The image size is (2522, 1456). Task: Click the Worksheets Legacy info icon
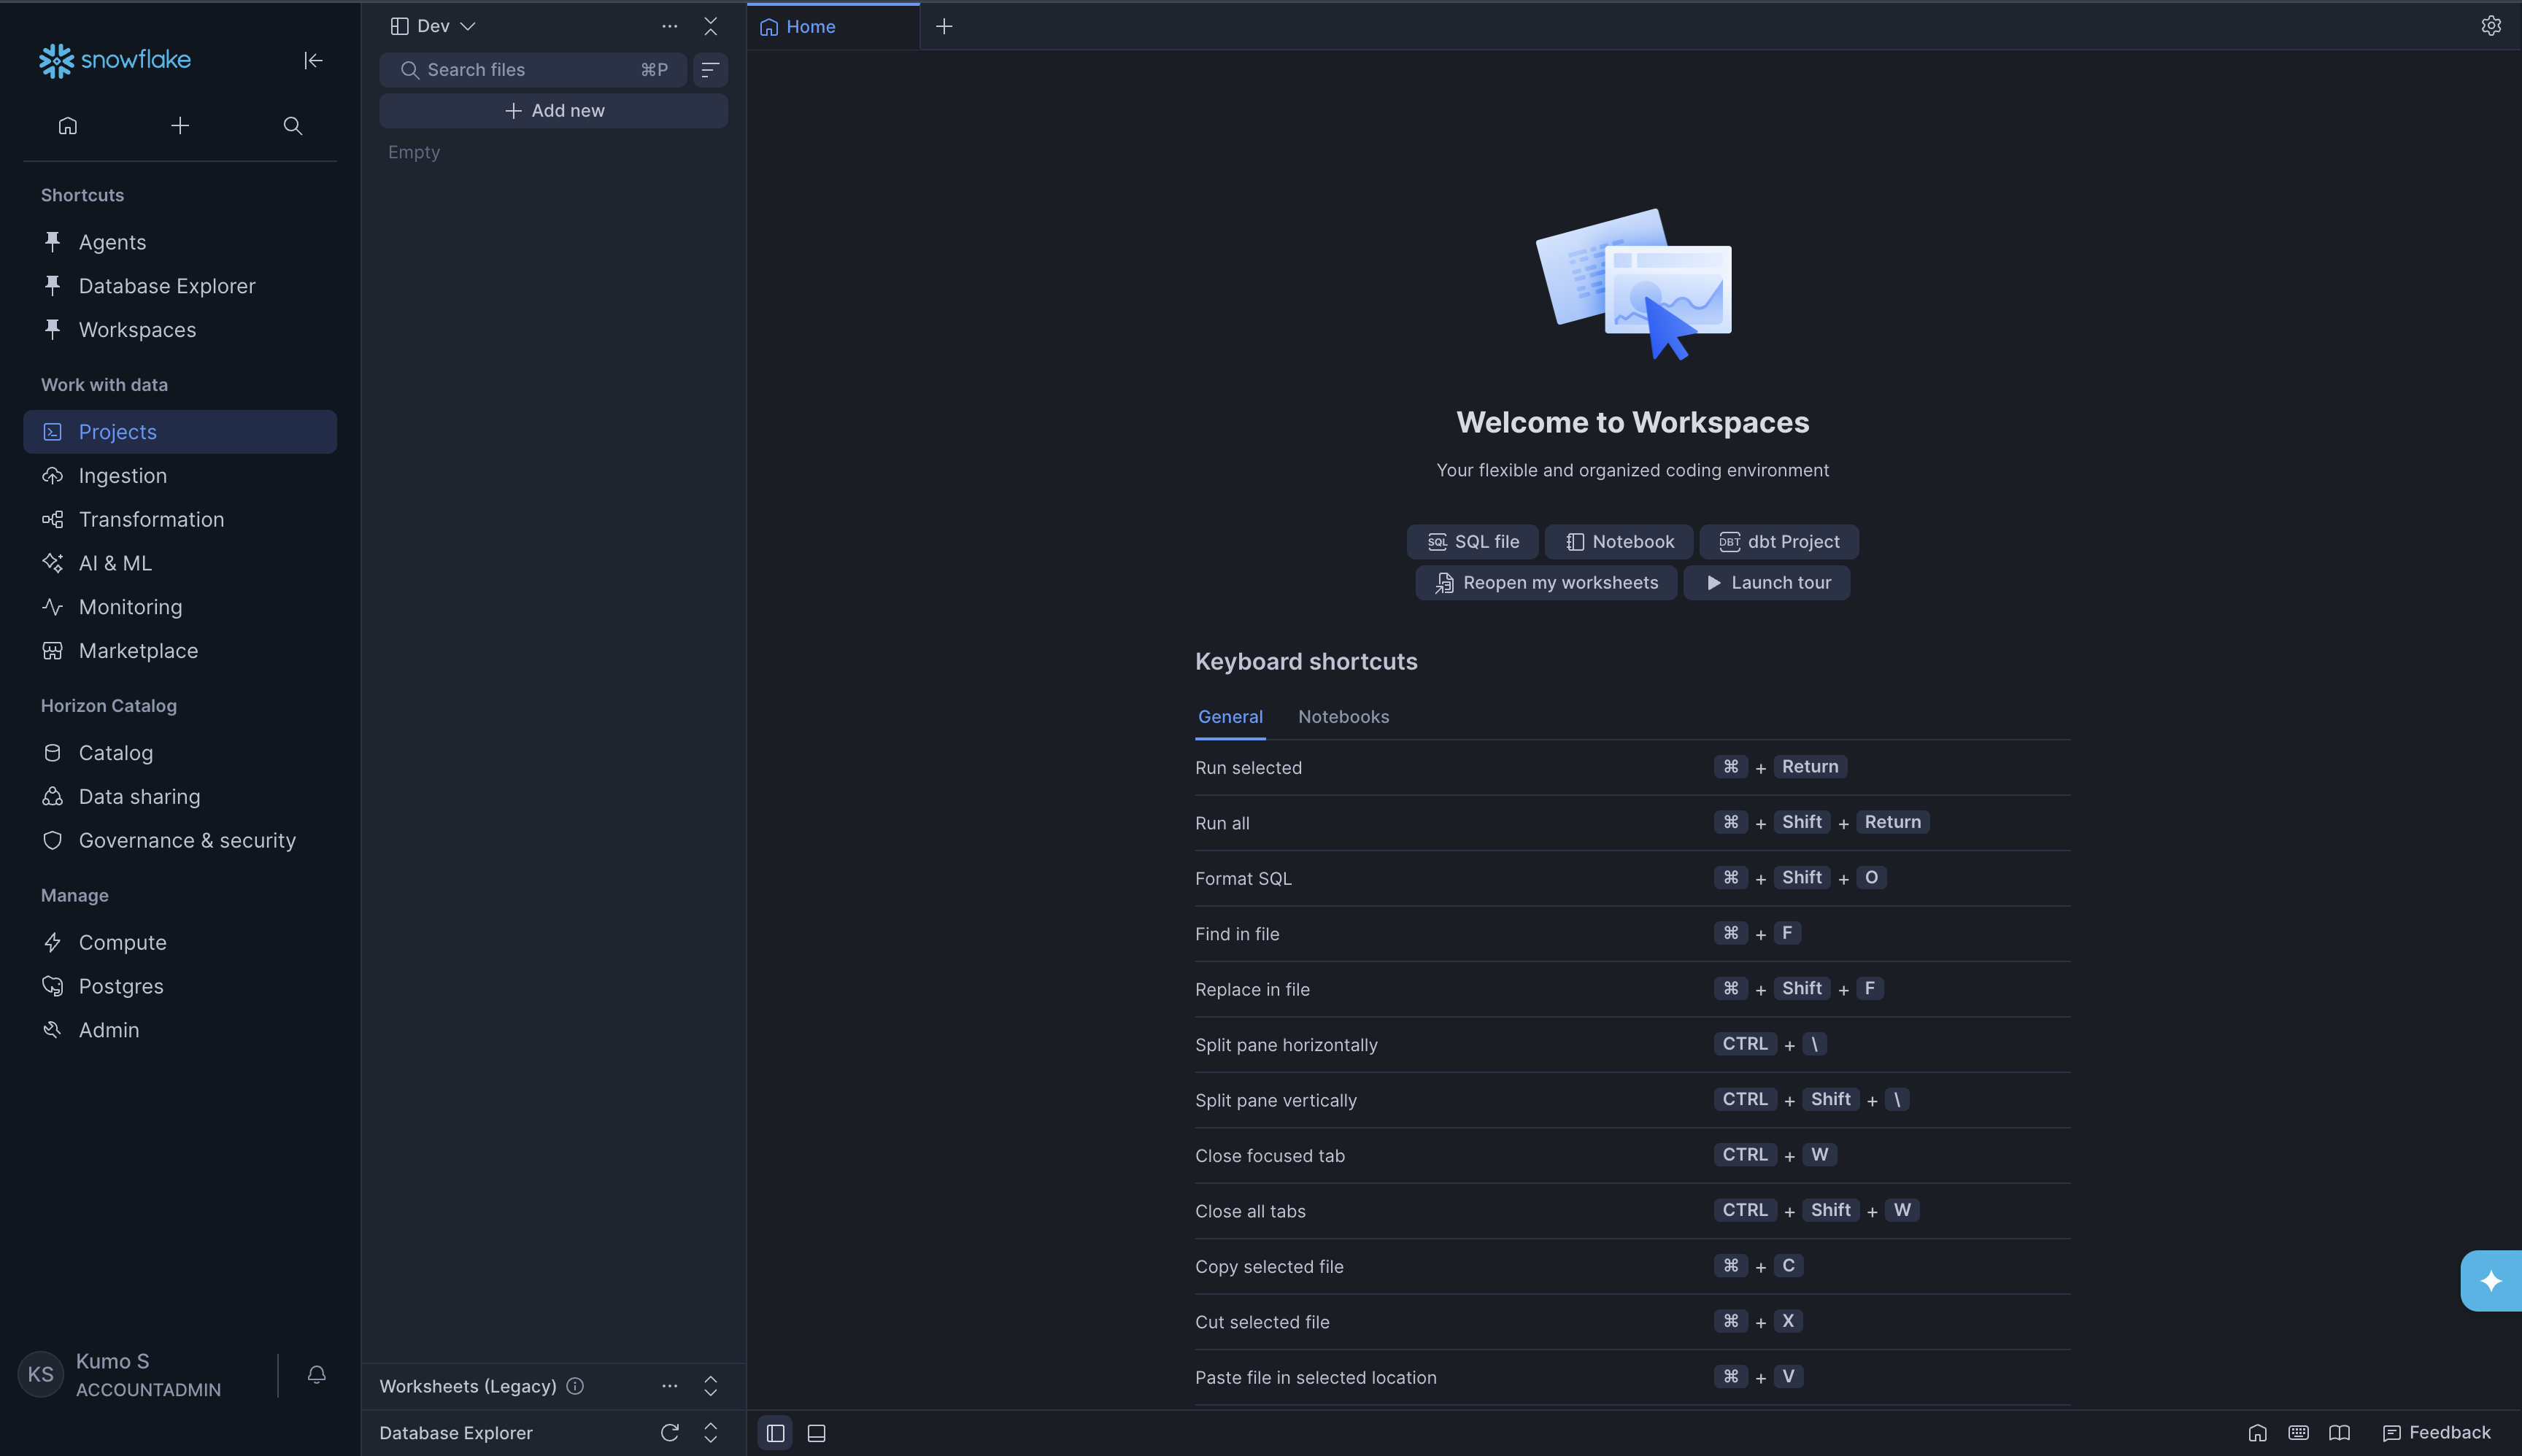[575, 1386]
